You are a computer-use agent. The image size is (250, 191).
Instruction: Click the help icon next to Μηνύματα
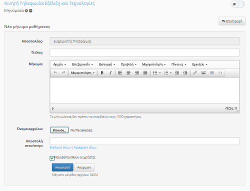pos(26,10)
